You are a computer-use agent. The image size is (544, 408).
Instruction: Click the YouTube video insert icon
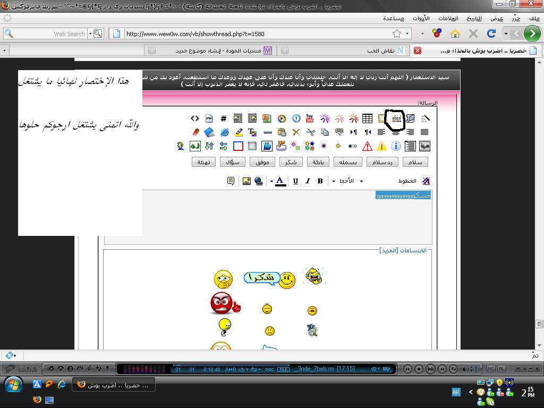[310, 118]
